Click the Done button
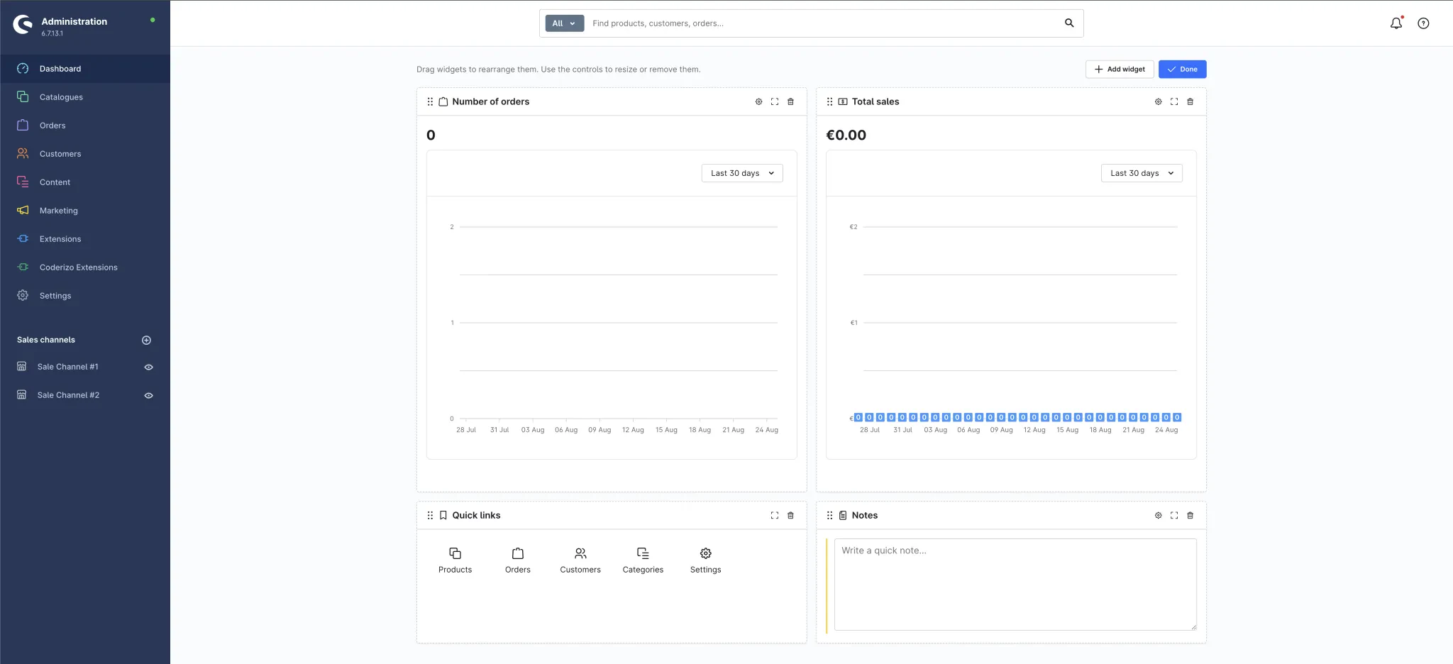 [x=1182, y=69]
